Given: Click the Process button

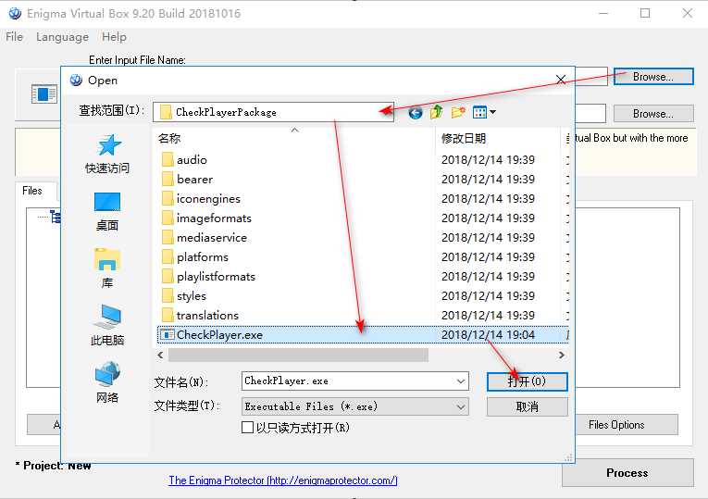Looking at the screenshot, I should (x=627, y=473).
